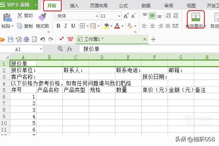The height and width of the screenshot is (146, 219).
Task: Click the Merge and Center (合并居中) icon
Action: [196, 17]
